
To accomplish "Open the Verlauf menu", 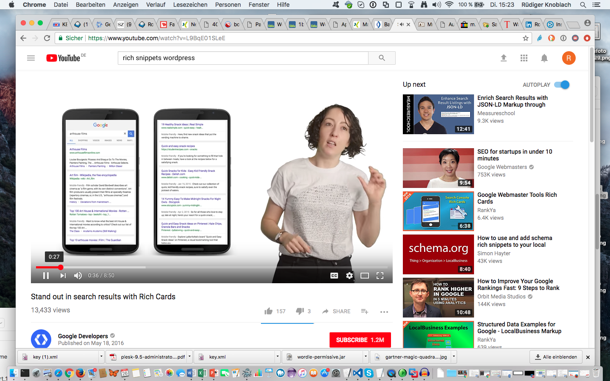I will click(x=155, y=5).
